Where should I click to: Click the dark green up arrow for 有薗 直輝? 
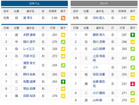63,82
